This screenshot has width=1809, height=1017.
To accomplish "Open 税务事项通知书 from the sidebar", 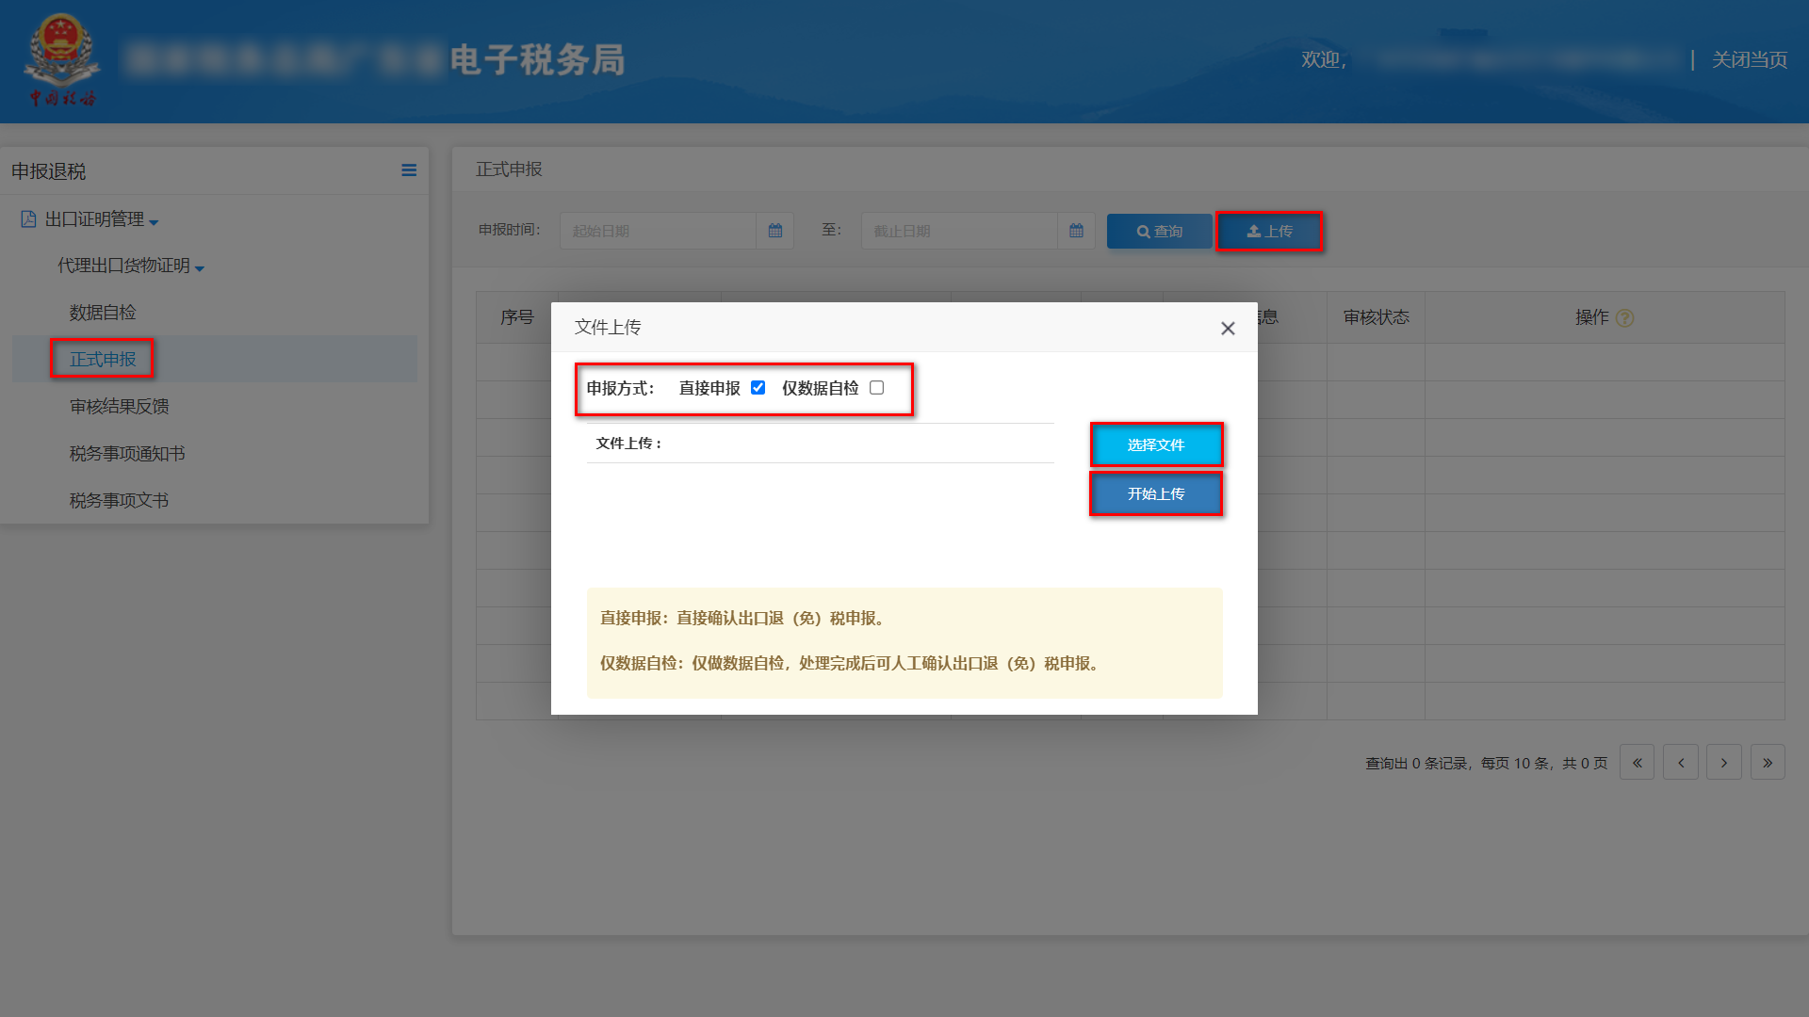I will pyautogui.click(x=128, y=453).
